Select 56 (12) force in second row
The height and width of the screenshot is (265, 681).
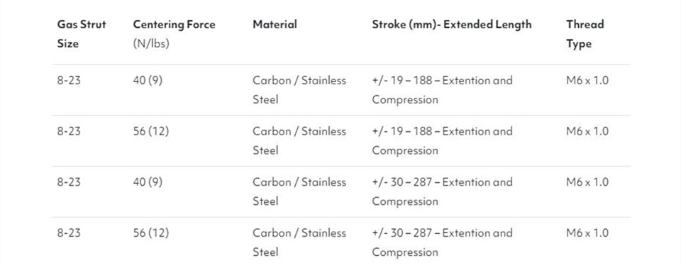coord(150,131)
